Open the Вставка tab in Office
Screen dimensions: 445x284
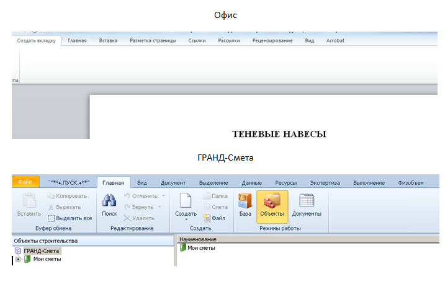coord(108,40)
